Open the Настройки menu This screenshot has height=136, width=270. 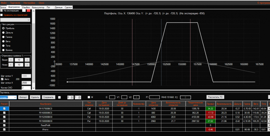pos(29,3)
